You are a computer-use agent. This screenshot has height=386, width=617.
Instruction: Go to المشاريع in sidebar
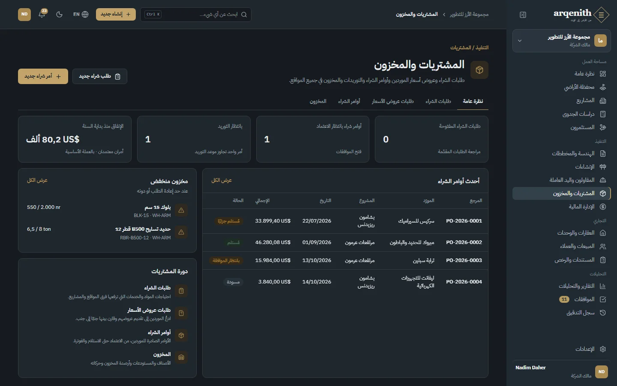pos(562,100)
